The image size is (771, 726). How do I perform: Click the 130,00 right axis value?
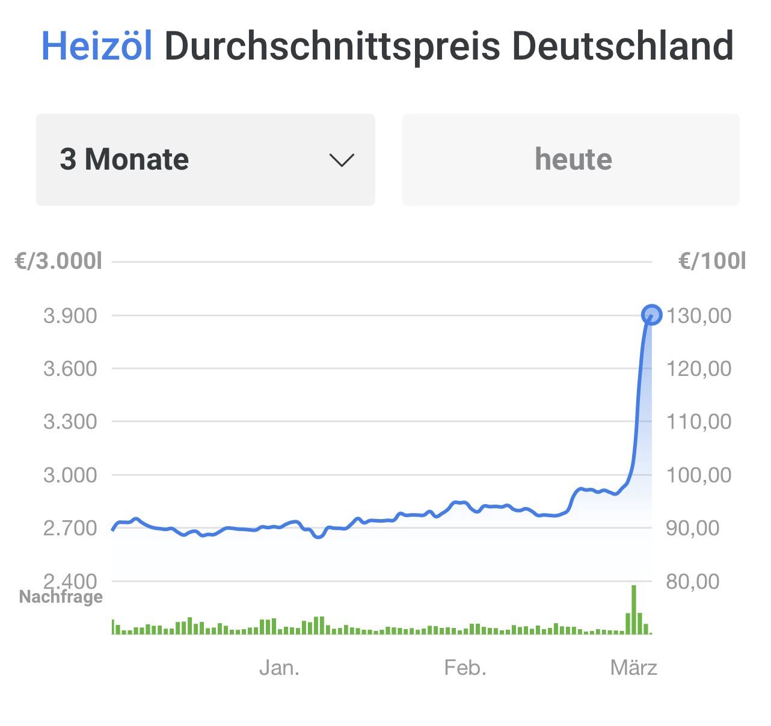pos(699,315)
